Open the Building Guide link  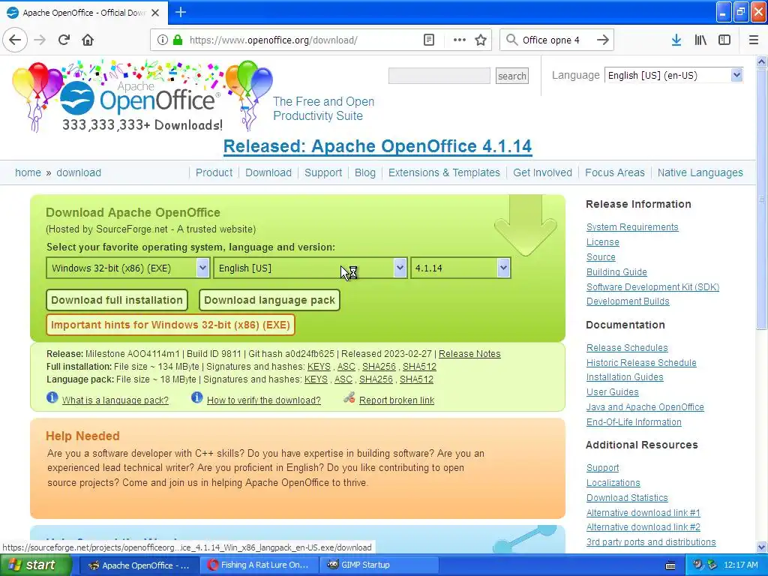616,271
